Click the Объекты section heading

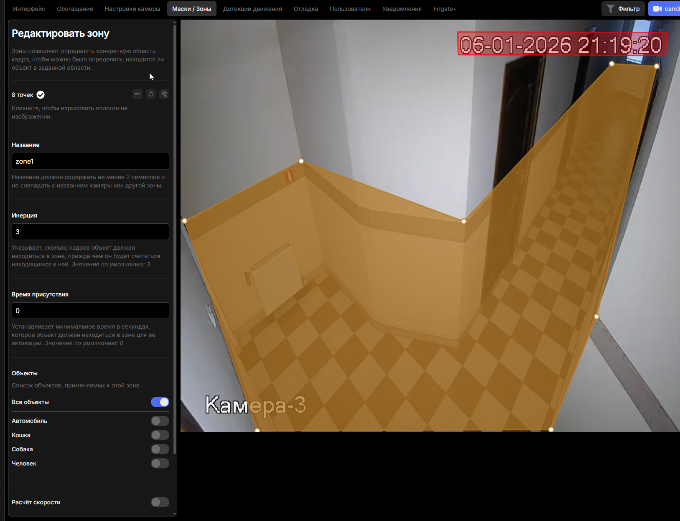pos(25,373)
